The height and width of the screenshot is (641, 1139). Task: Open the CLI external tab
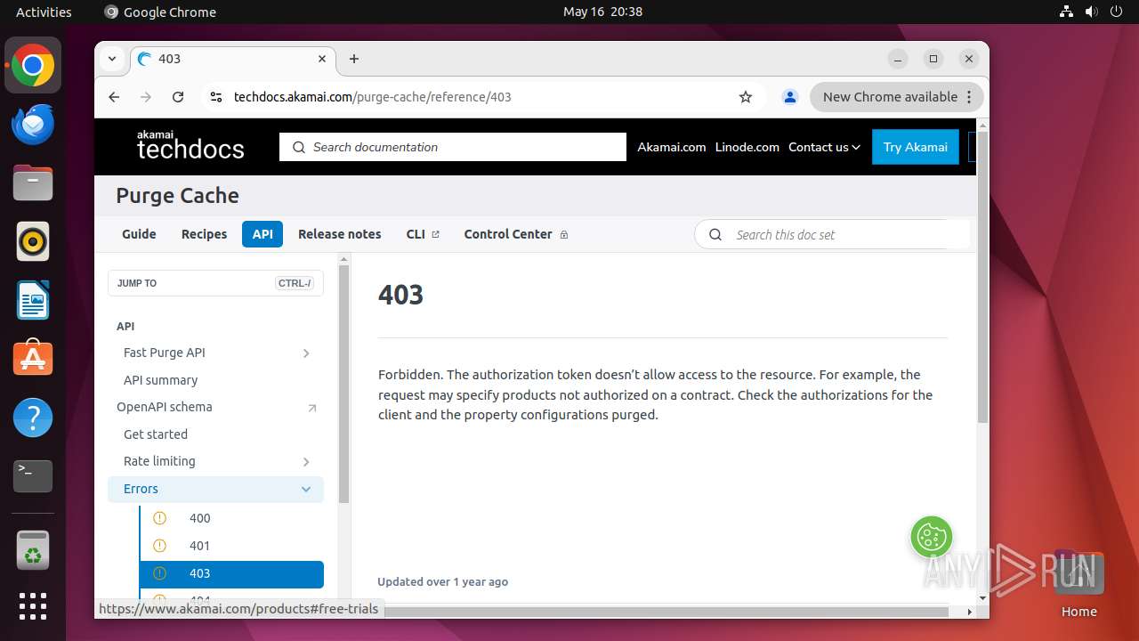[423, 234]
